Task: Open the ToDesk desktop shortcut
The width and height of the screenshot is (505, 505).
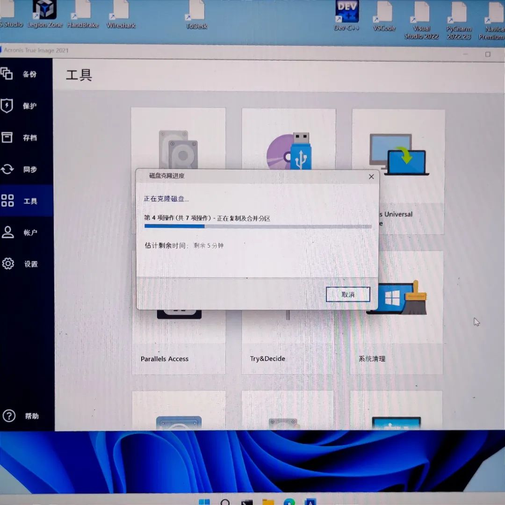Action: point(196,15)
